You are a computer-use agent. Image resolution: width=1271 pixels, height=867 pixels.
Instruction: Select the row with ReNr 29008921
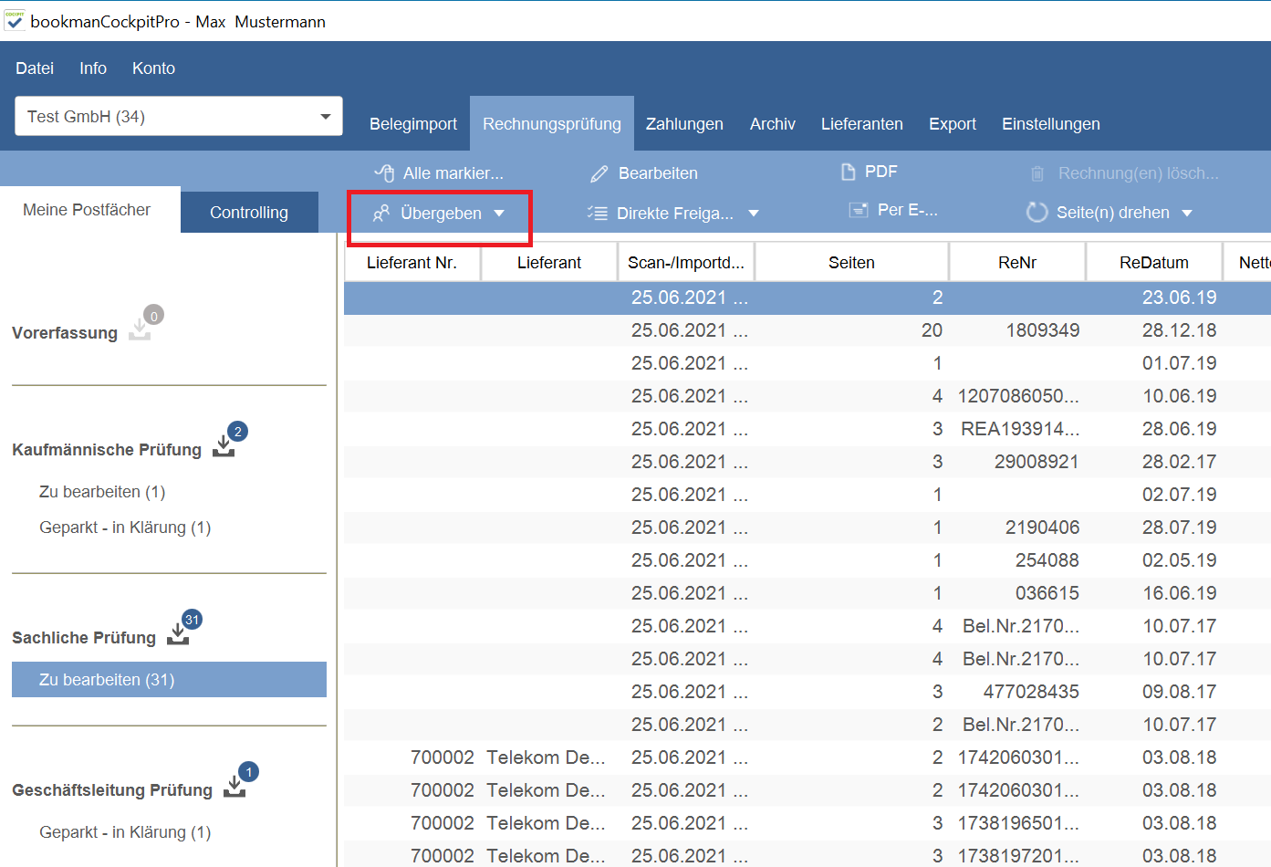pyautogui.click(x=807, y=462)
